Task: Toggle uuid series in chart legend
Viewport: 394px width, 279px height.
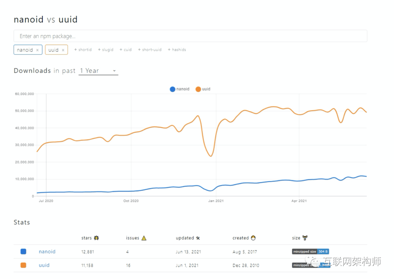Action: (x=203, y=89)
